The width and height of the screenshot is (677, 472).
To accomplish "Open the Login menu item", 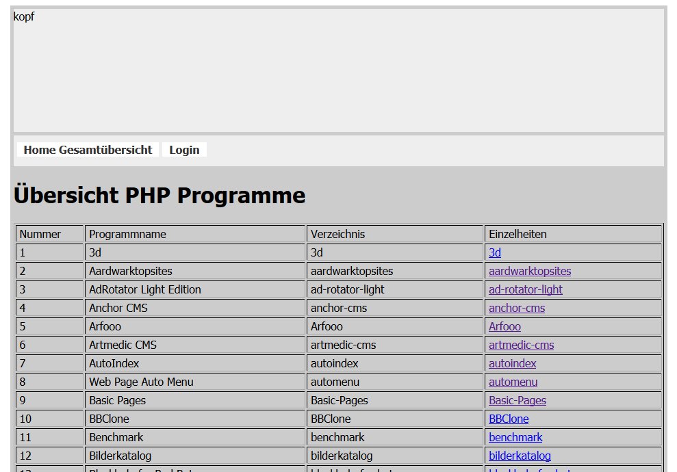I will click(183, 150).
